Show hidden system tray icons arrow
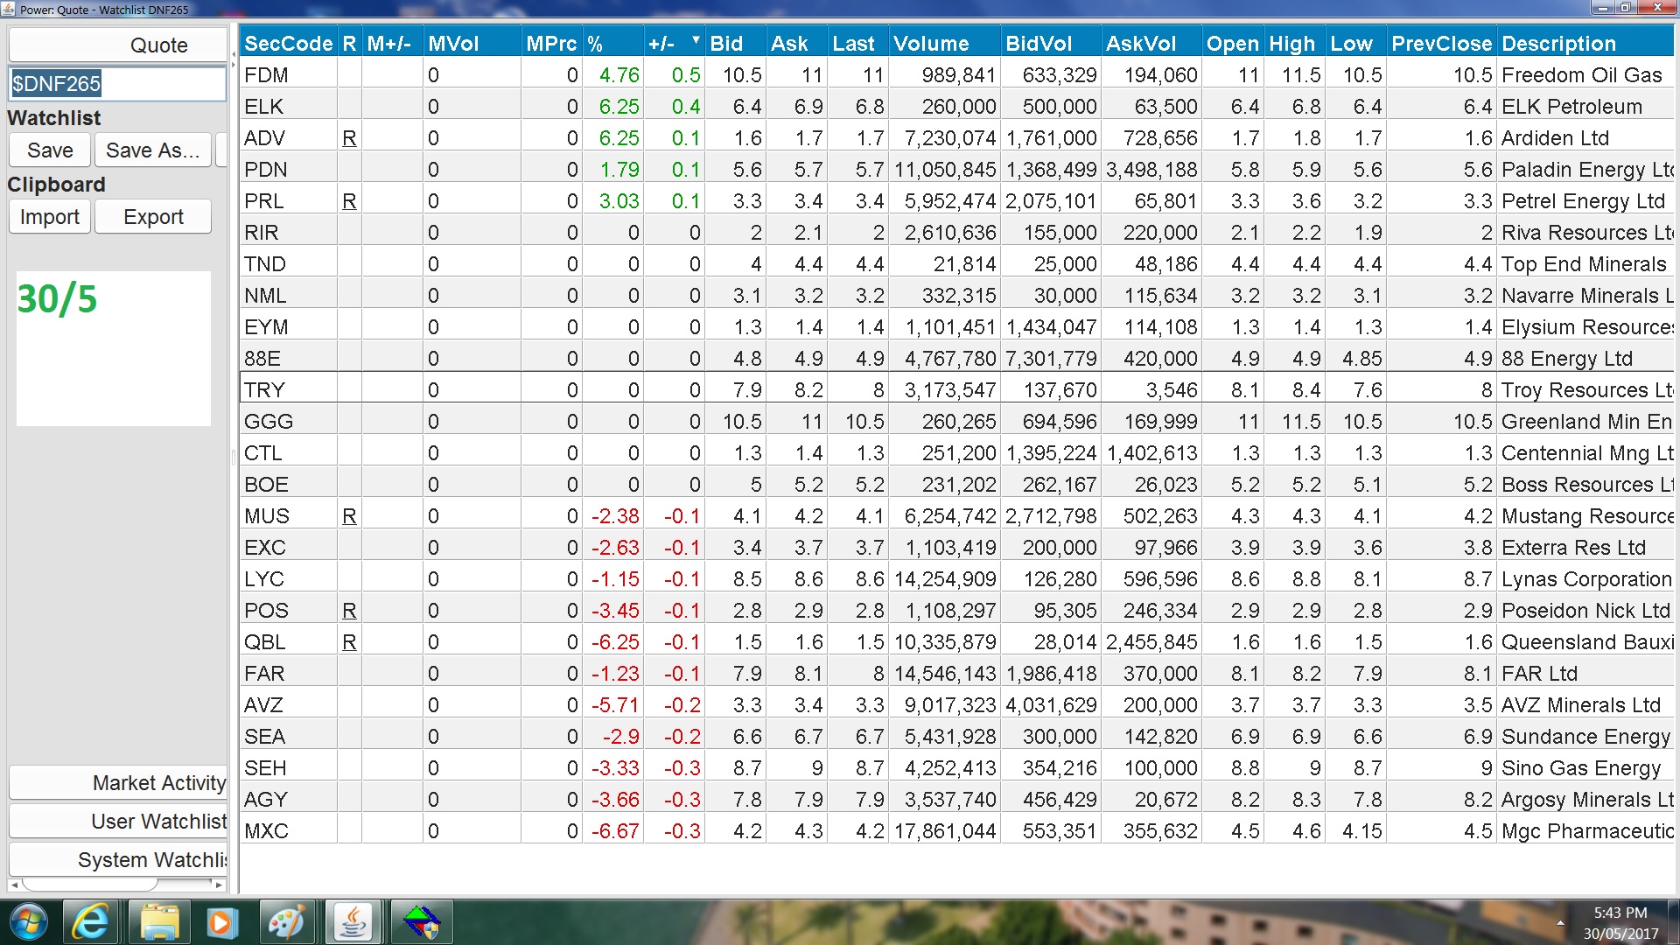The height and width of the screenshot is (945, 1680). click(x=1560, y=923)
